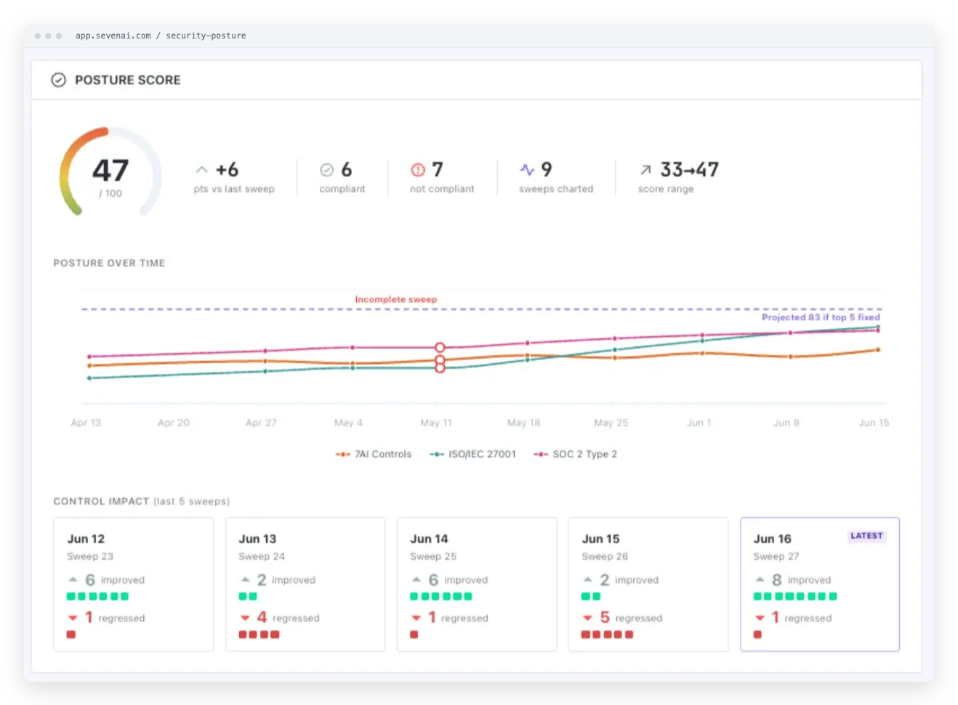Open the Jun 15 sweep card
The image size is (958, 705).
tap(648, 584)
